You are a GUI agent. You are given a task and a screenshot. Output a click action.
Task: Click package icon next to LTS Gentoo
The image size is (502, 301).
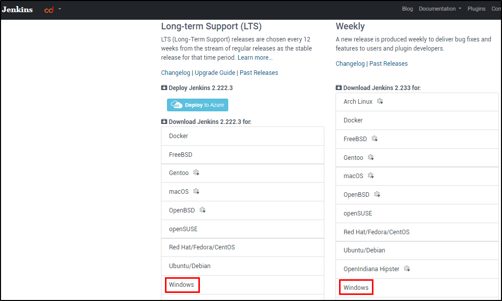pyautogui.click(x=196, y=173)
